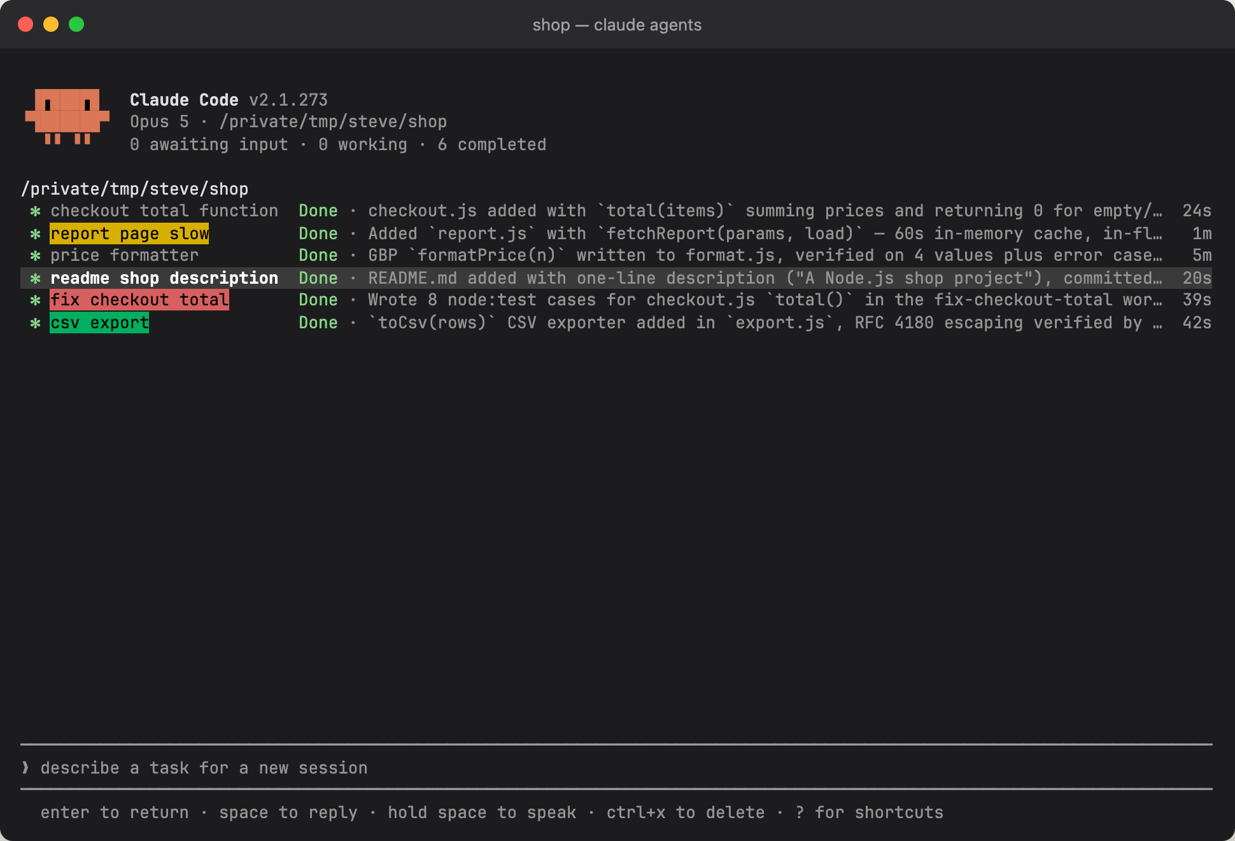Click the Opus 5 model label
This screenshot has width=1235, height=841.
tap(159, 122)
